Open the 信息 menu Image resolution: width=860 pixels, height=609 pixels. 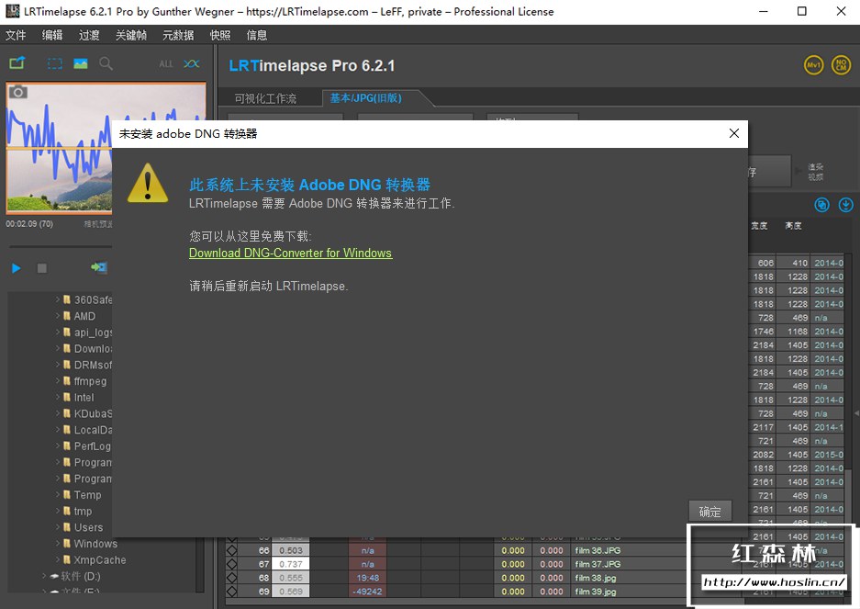[257, 35]
